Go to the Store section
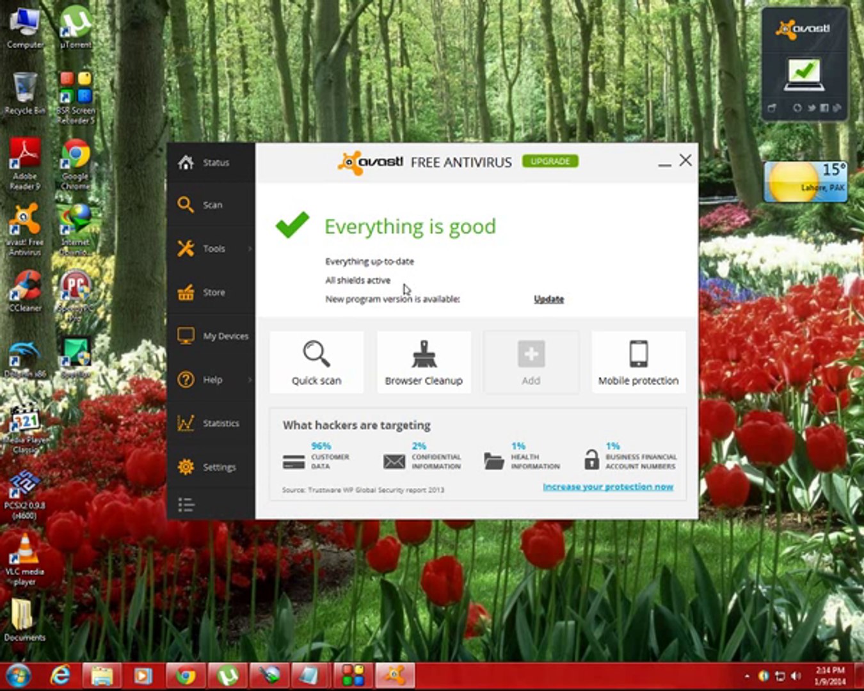 tap(211, 292)
